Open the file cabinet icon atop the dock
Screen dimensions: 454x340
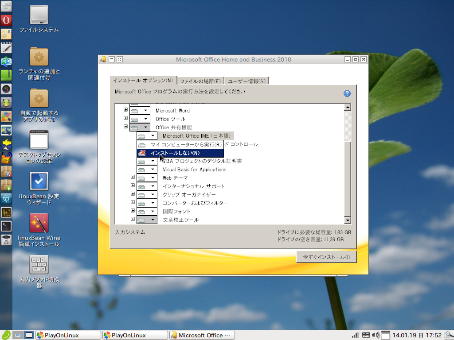[x=6, y=6]
